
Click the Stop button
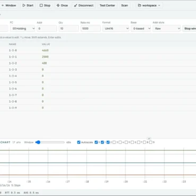click(45, 5)
